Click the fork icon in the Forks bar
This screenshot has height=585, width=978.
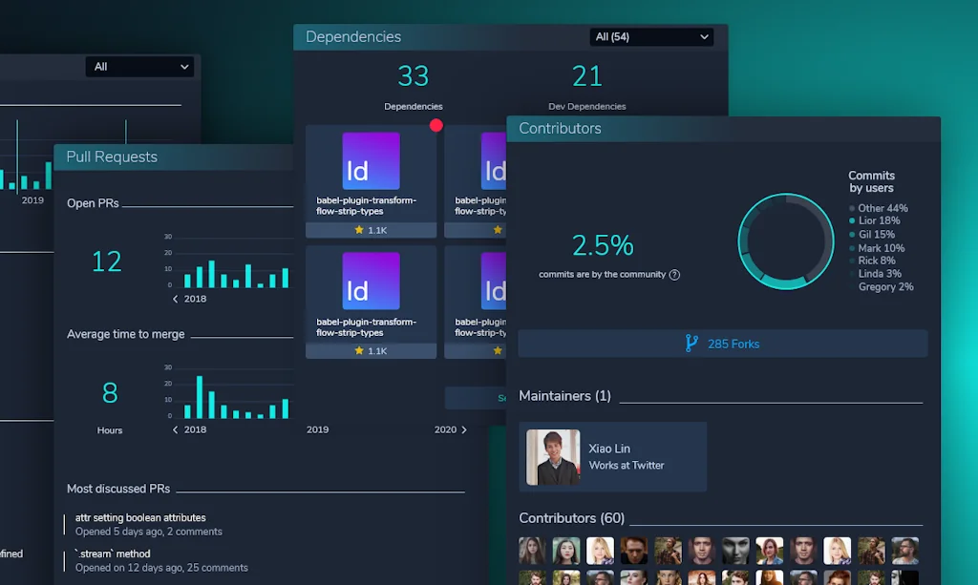(691, 344)
